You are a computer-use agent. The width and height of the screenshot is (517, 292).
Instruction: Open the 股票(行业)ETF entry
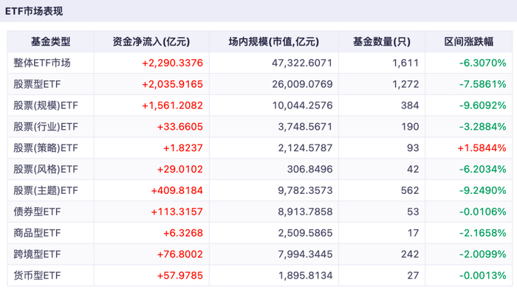pos(46,127)
